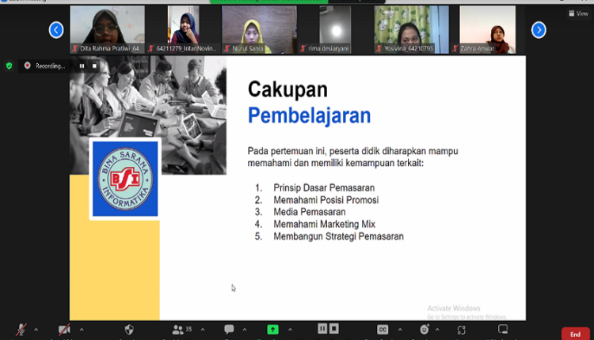Image resolution: width=594 pixels, height=340 pixels.
Task: Pause recording beside the Recording label
Action: 82,66
